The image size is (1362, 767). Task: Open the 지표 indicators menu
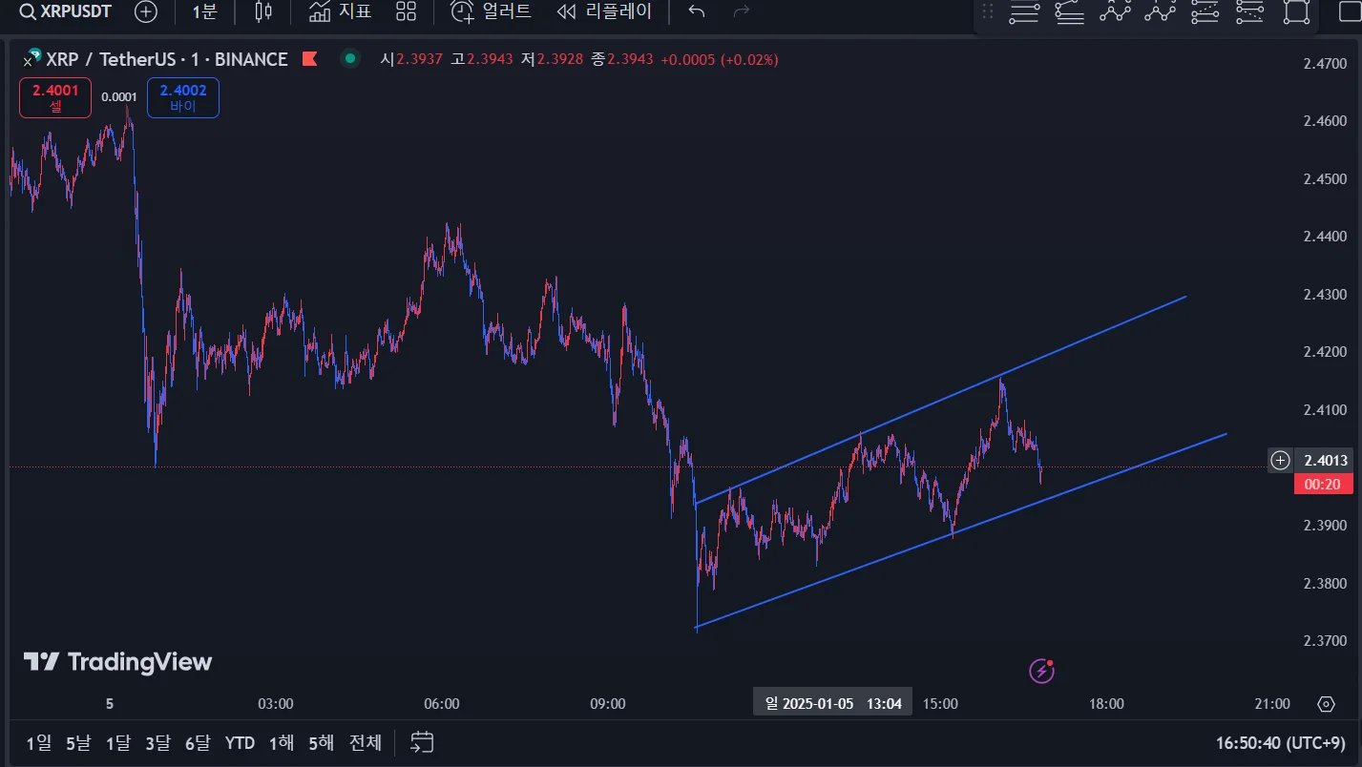(x=341, y=11)
